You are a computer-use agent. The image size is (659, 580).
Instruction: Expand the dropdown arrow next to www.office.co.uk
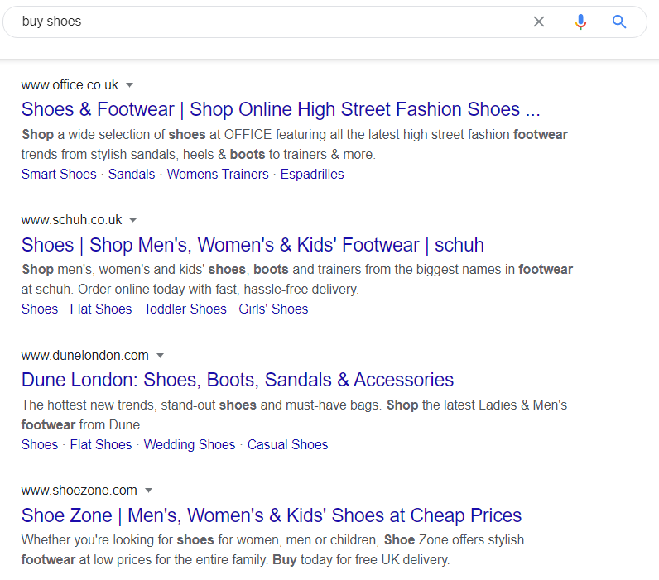(x=130, y=85)
